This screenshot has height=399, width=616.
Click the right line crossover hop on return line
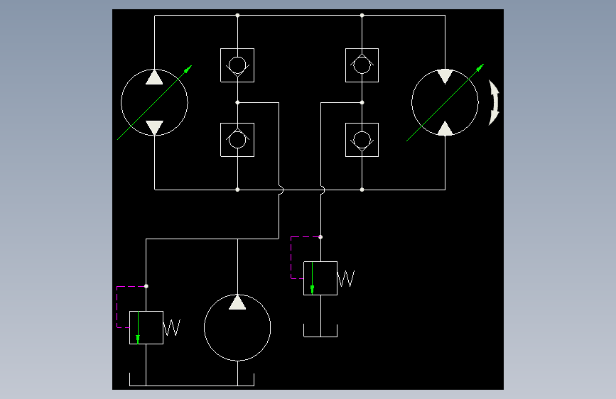tap(323, 190)
